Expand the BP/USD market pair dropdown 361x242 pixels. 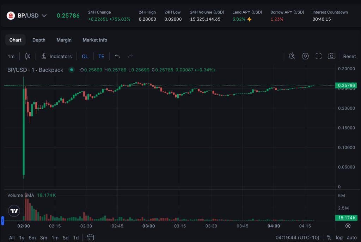(x=44, y=15)
